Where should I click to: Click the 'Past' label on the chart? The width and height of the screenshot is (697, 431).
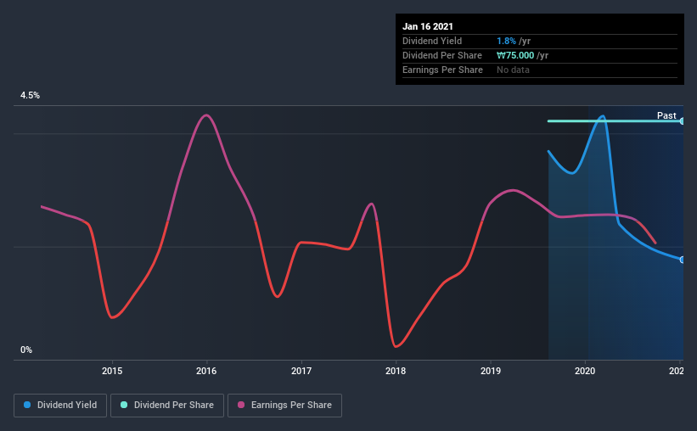(666, 115)
